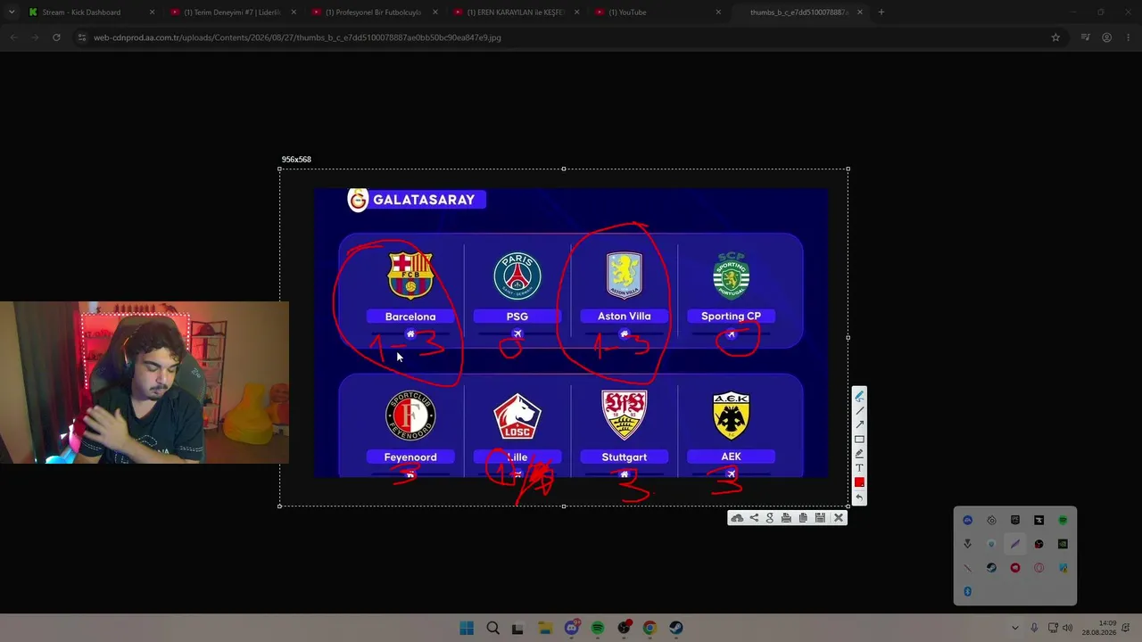Switch to the (1) YouTube tab
Image resolution: width=1142 pixels, height=642 pixels.
(656, 12)
